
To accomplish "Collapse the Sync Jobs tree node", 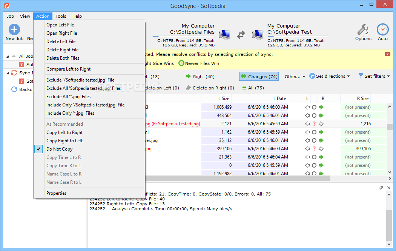I will [8, 73].
